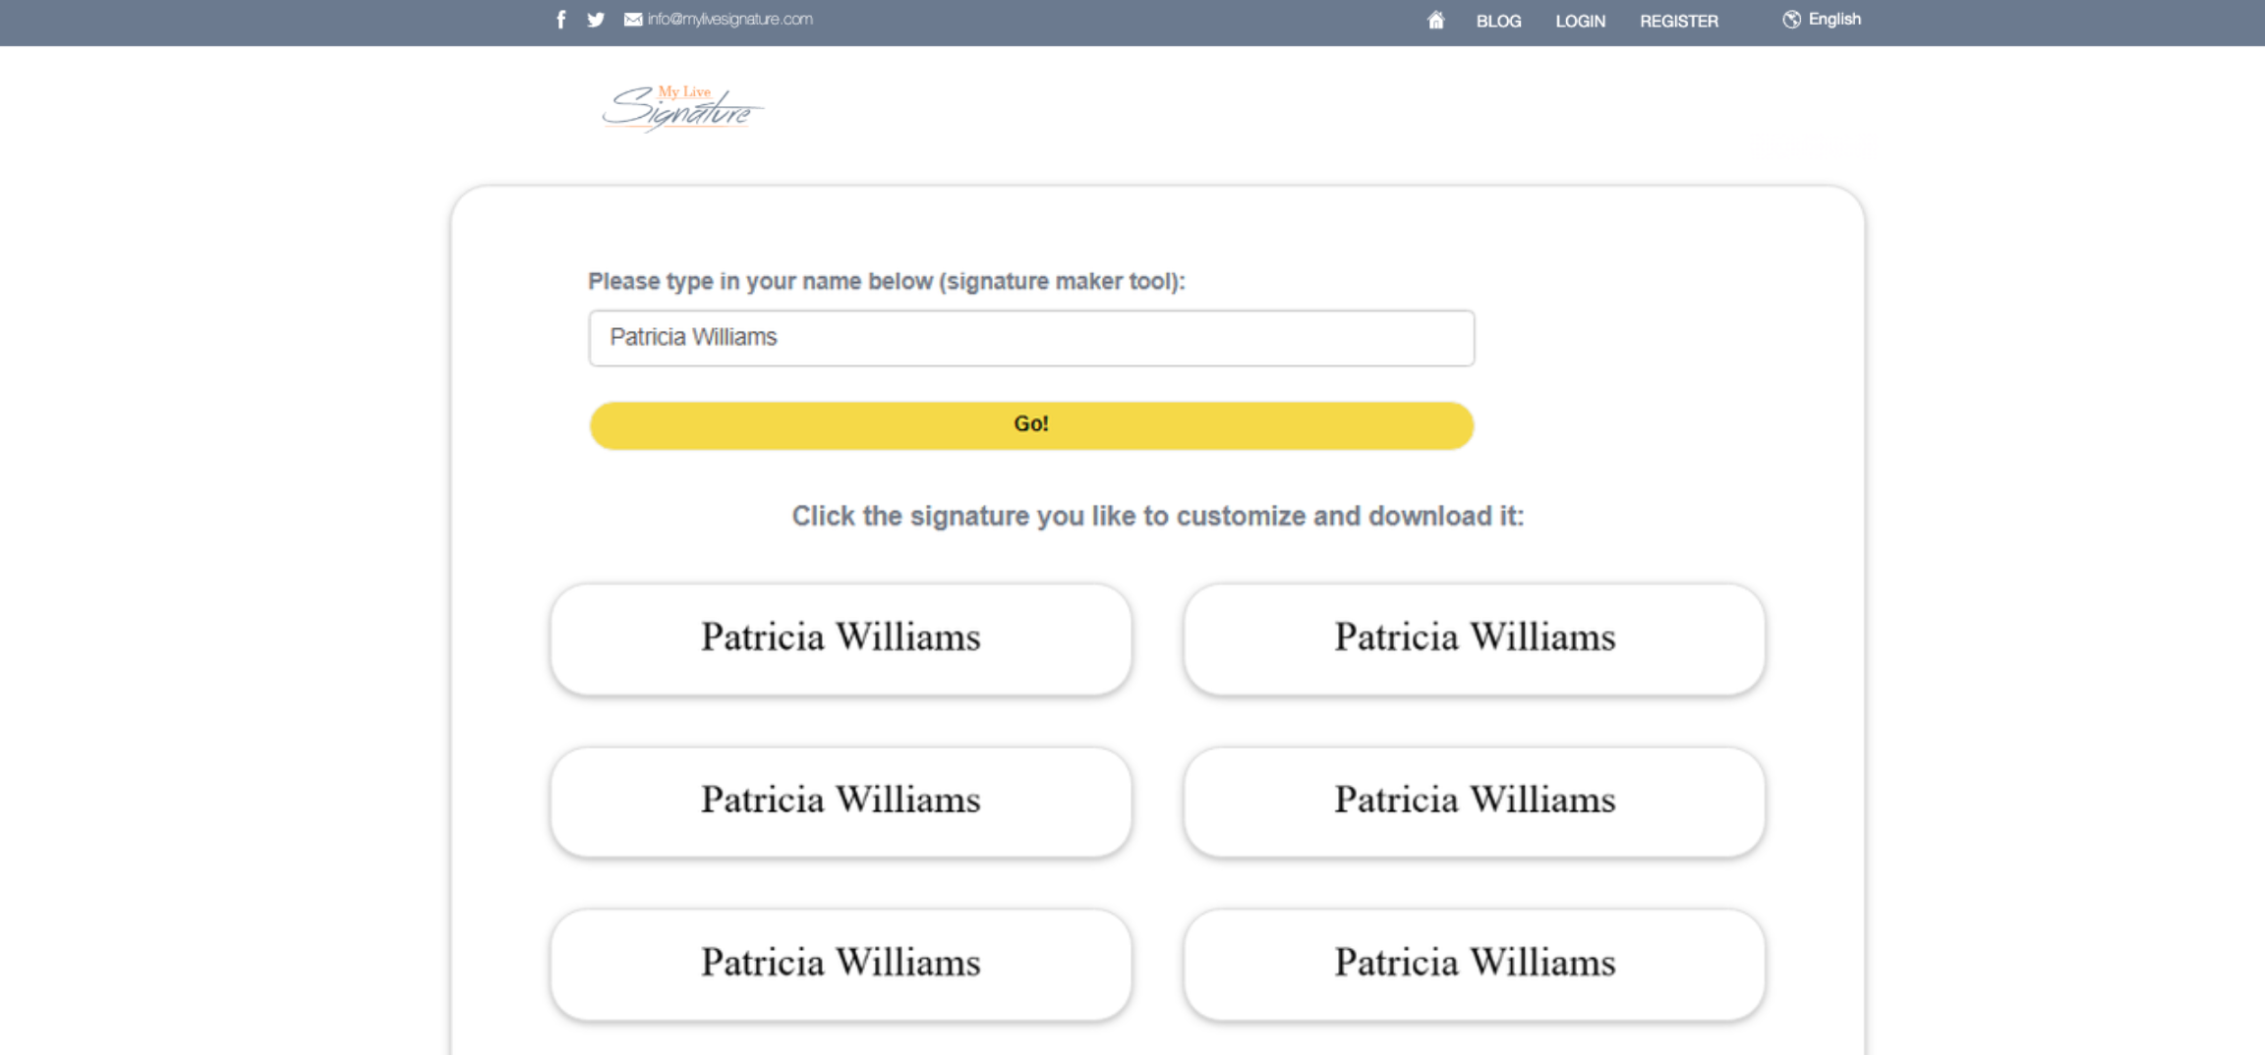Select LOGIN in the navigation bar
Image resolution: width=2265 pixels, height=1055 pixels.
(x=1580, y=21)
